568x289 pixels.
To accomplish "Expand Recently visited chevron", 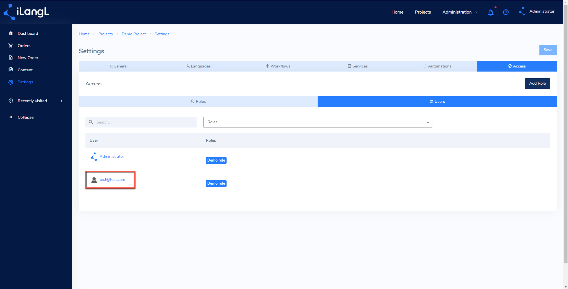I will pos(61,101).
